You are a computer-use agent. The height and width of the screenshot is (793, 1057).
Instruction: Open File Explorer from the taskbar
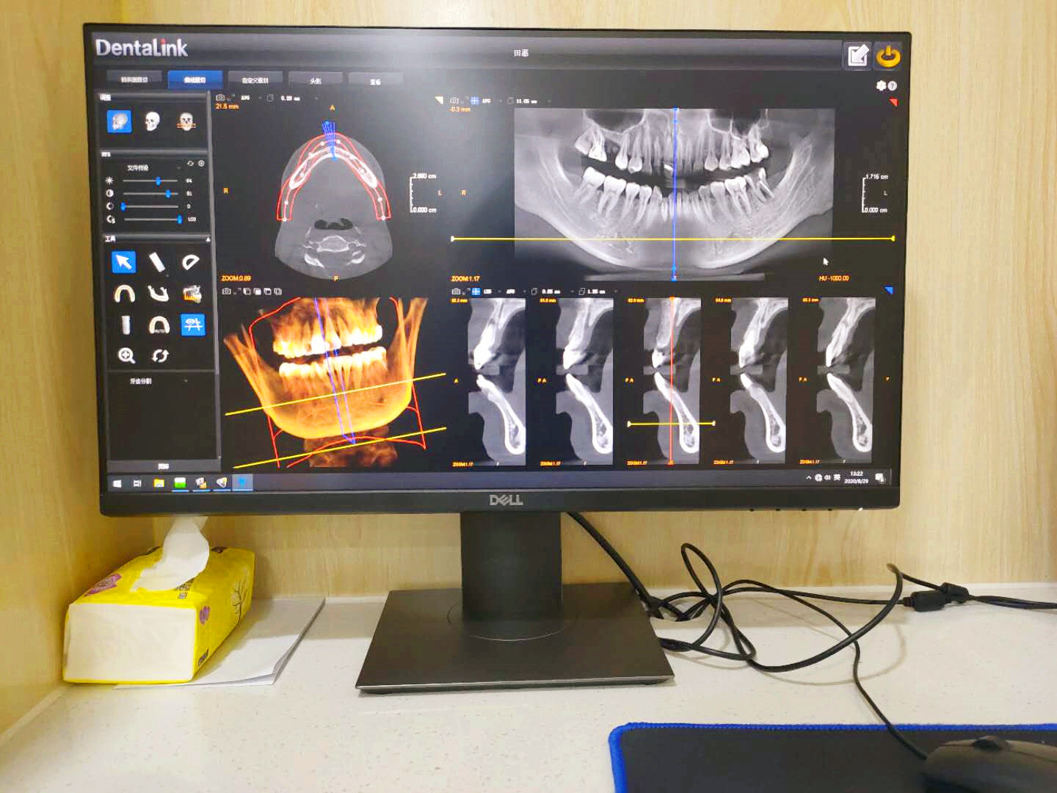point(158,482)
